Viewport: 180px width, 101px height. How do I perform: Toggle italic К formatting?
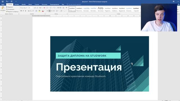click(23, 11)
